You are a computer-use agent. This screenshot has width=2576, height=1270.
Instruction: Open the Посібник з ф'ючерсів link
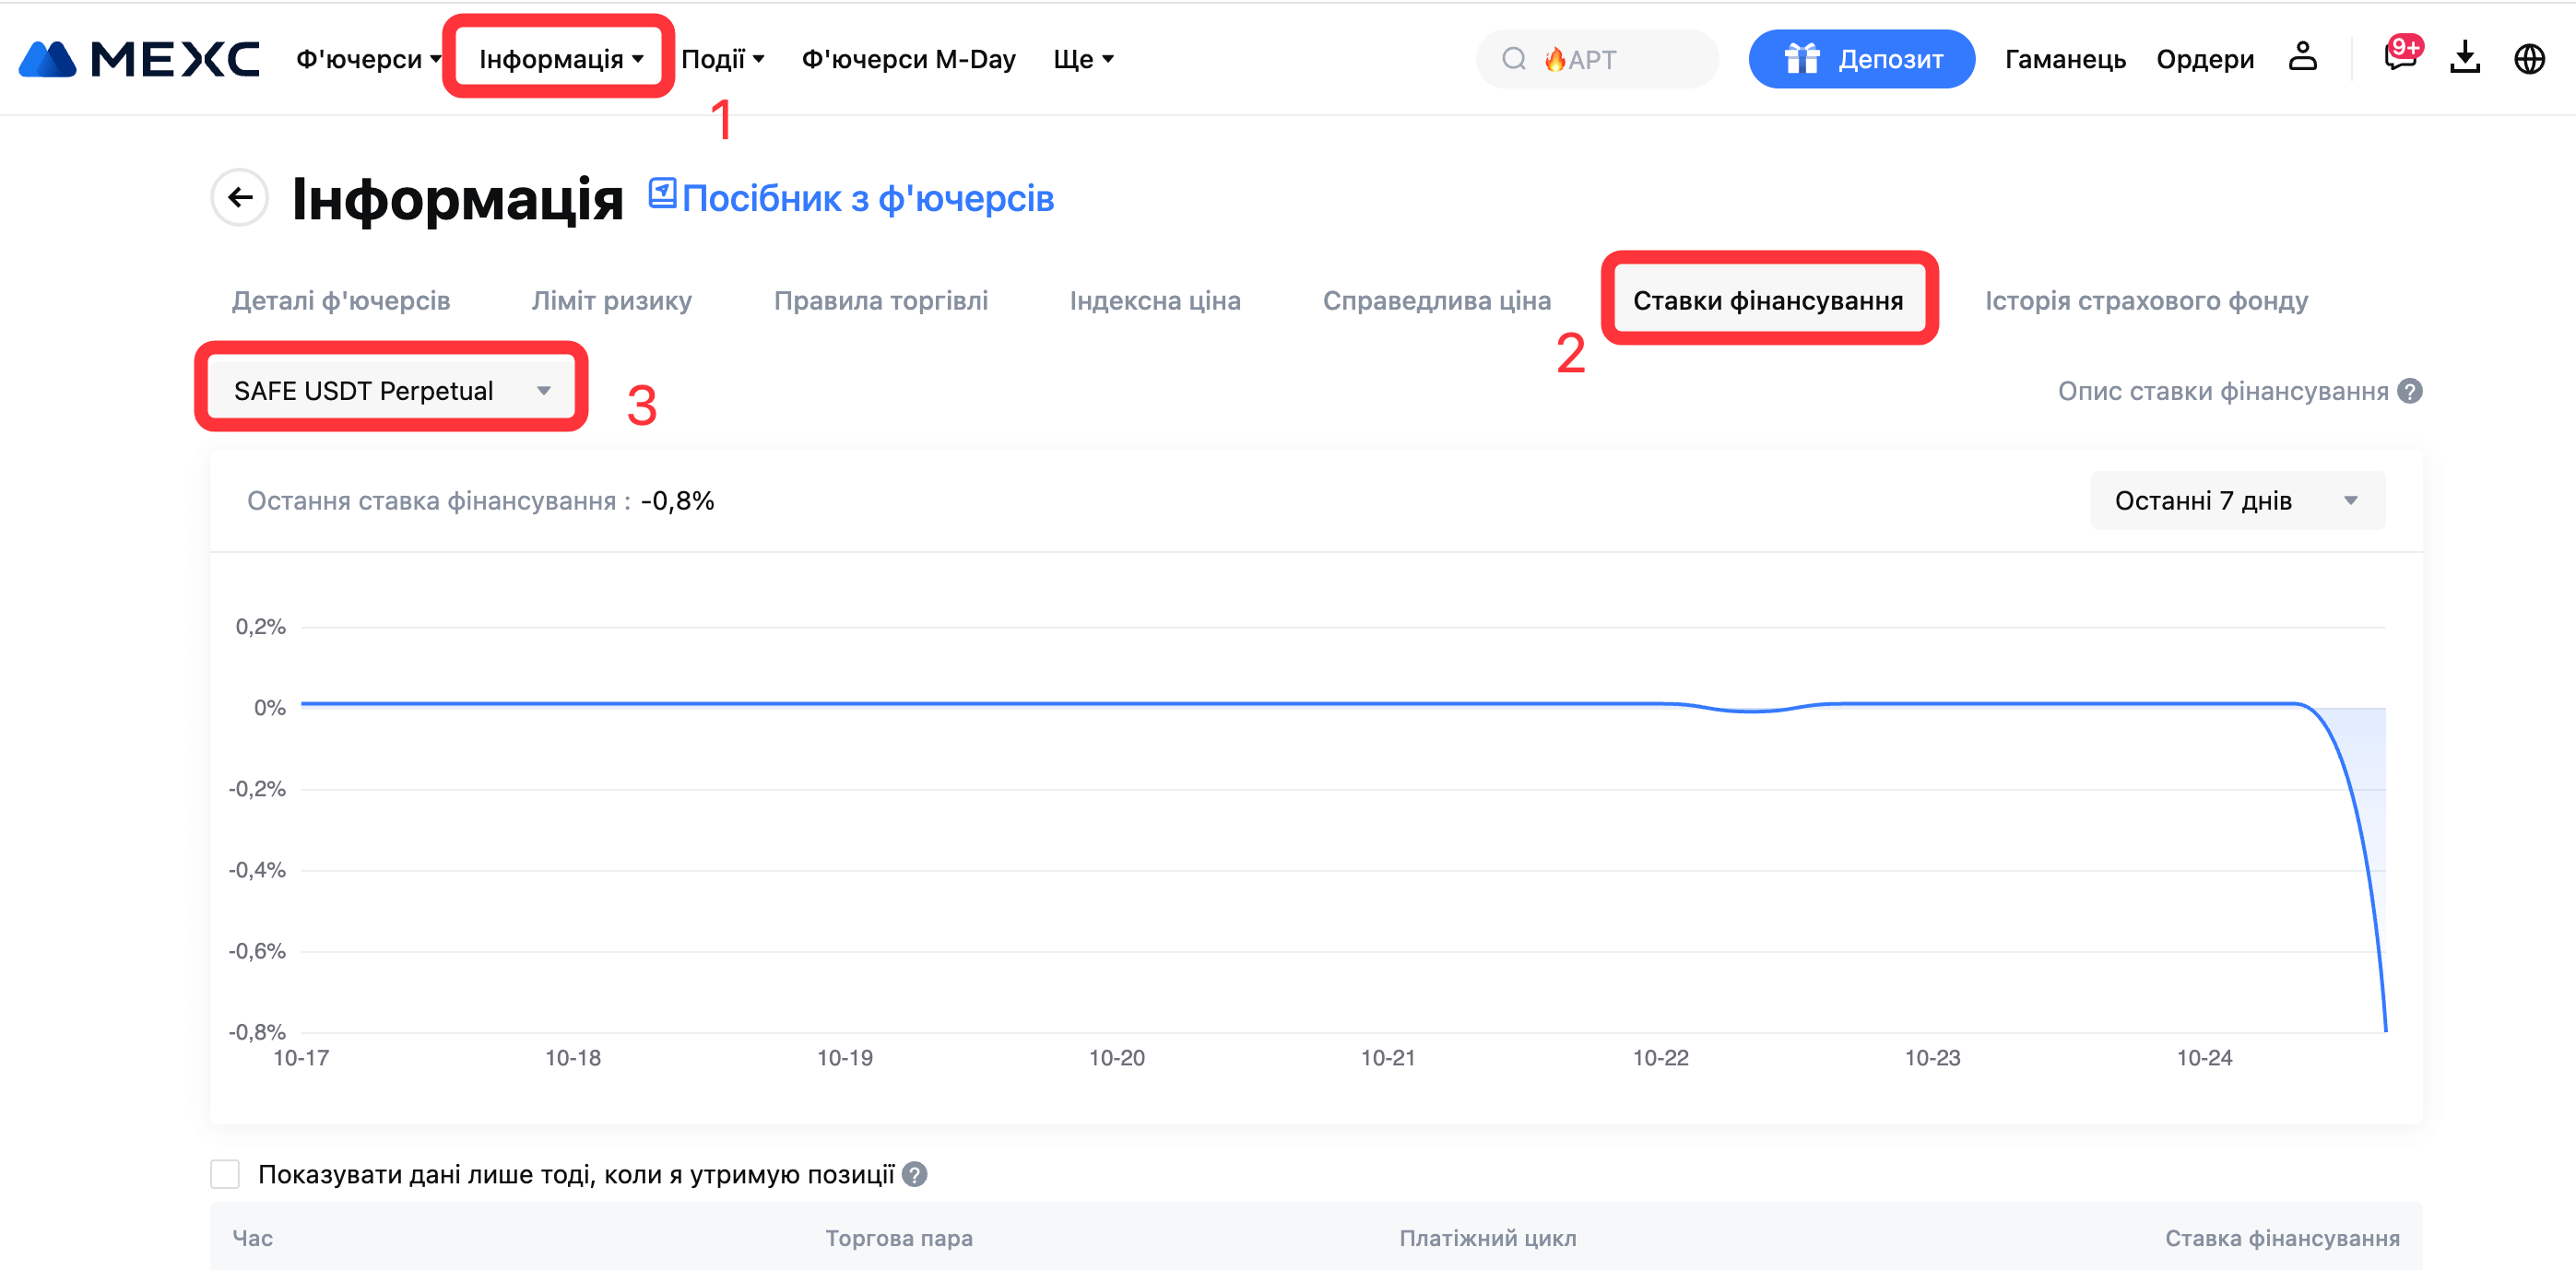tap(866, 198)
